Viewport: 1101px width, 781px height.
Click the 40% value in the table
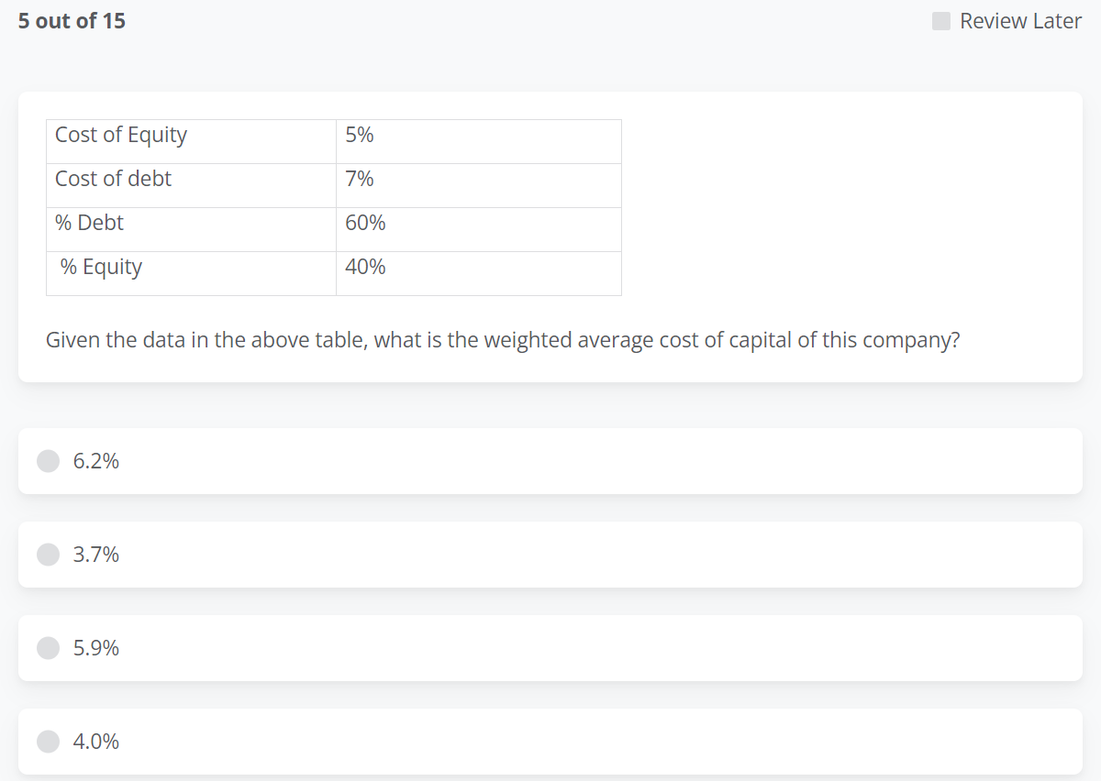pos(364,267)
